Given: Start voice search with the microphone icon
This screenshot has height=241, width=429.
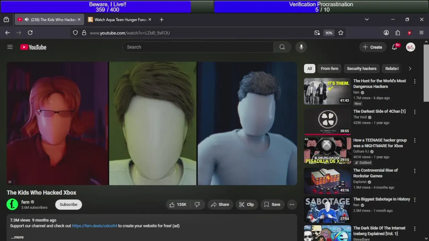Looking at the screenshot, I should pyautogui.click(x=301, y=47).
